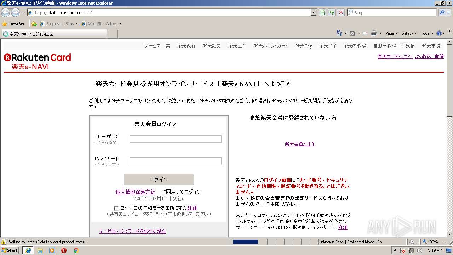Click ユーザID･パスワードを忘れた場合 link
This screenshot has width=453, height=255.
[x=132, y=231]
